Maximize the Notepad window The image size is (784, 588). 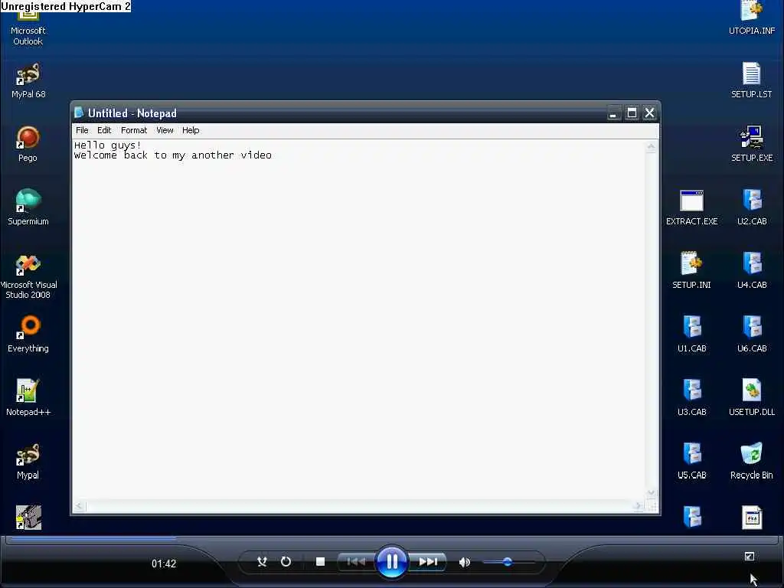tap(632, 113)
